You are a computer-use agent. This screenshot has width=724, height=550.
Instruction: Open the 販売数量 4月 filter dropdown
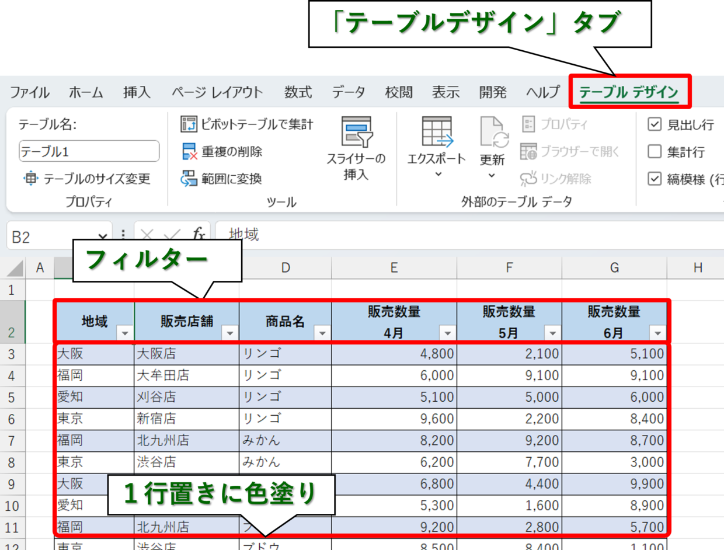click(448, 333)
